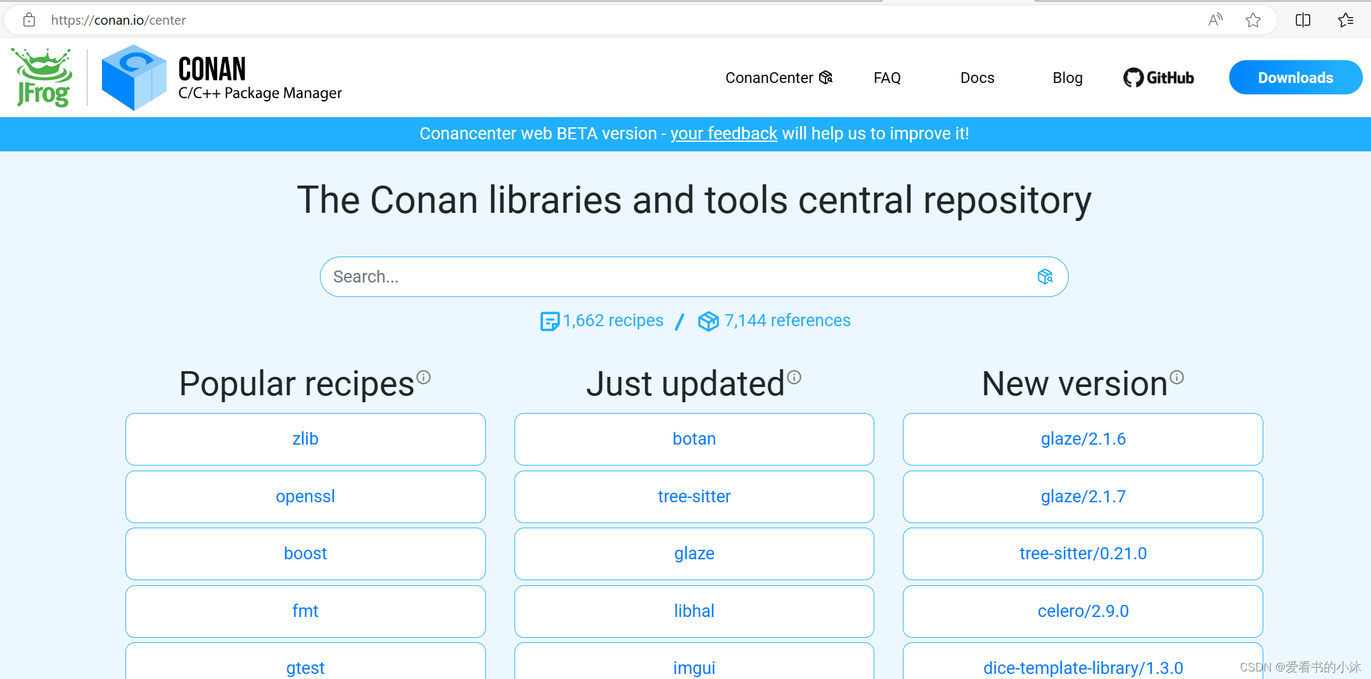Open the botan recipe
This screenshot has width=1371, height=679.
(x=694, y=439)
